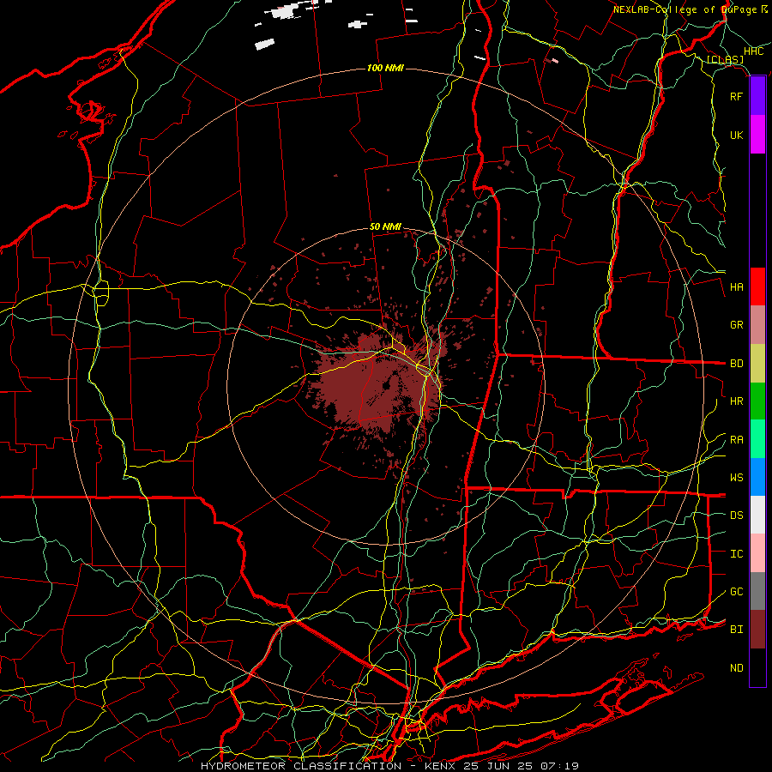The image size is (772, 772).
Task: Click the magenta UK color swatch
Action: [757, 135]
